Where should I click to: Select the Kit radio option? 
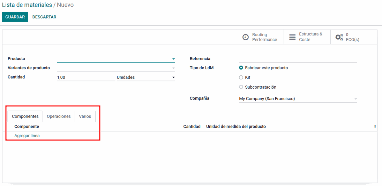(241, 78)
